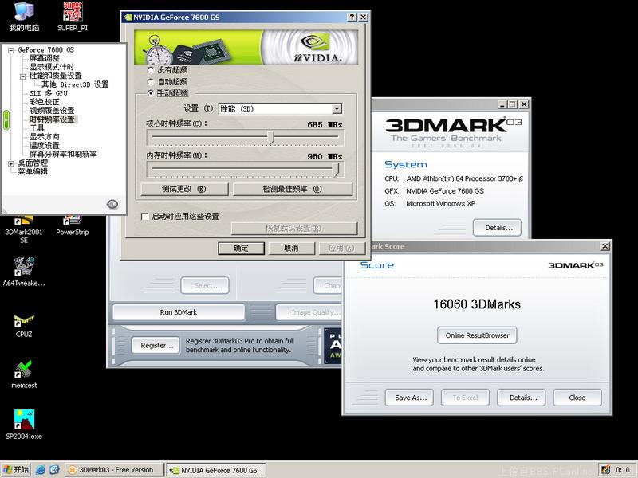This screenshot has width=638, height=478.
Task: Click the system tray icon beside the clock
Action: pos(605,470)
